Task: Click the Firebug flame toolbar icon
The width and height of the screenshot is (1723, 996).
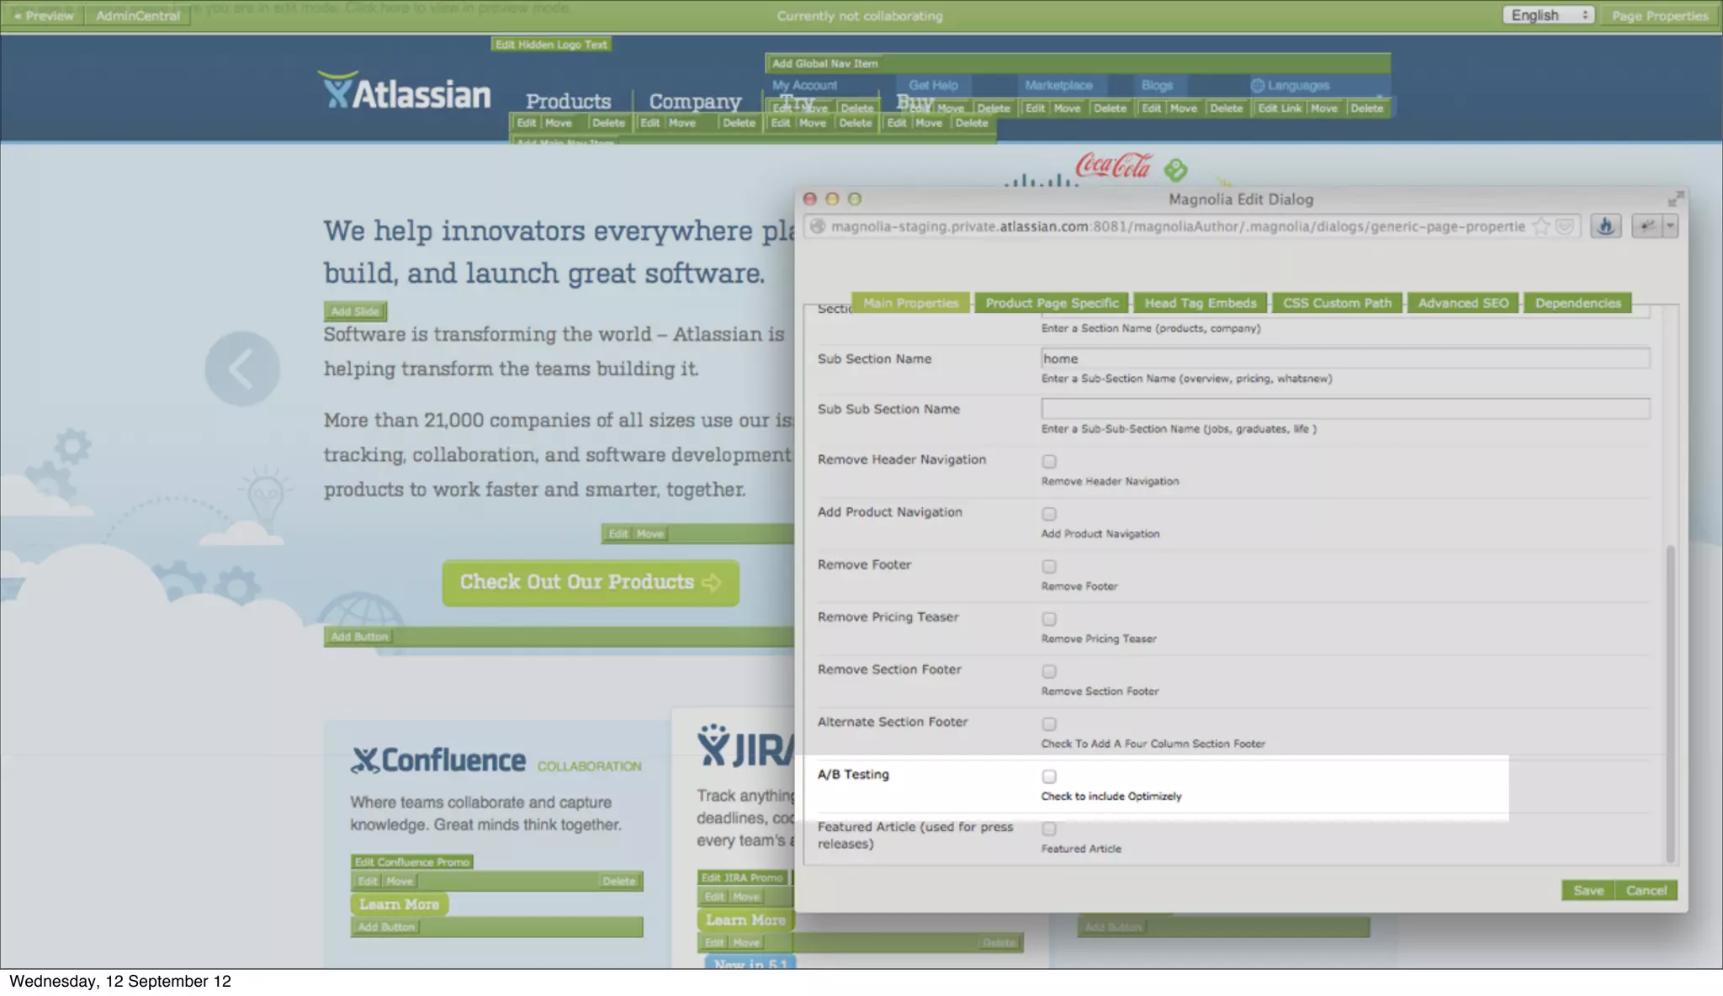Action: (x=1605, y=226)
